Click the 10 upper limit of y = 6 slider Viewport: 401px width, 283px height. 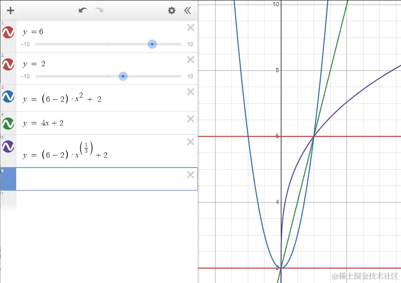pyautogui.click(x=190, y=44)
